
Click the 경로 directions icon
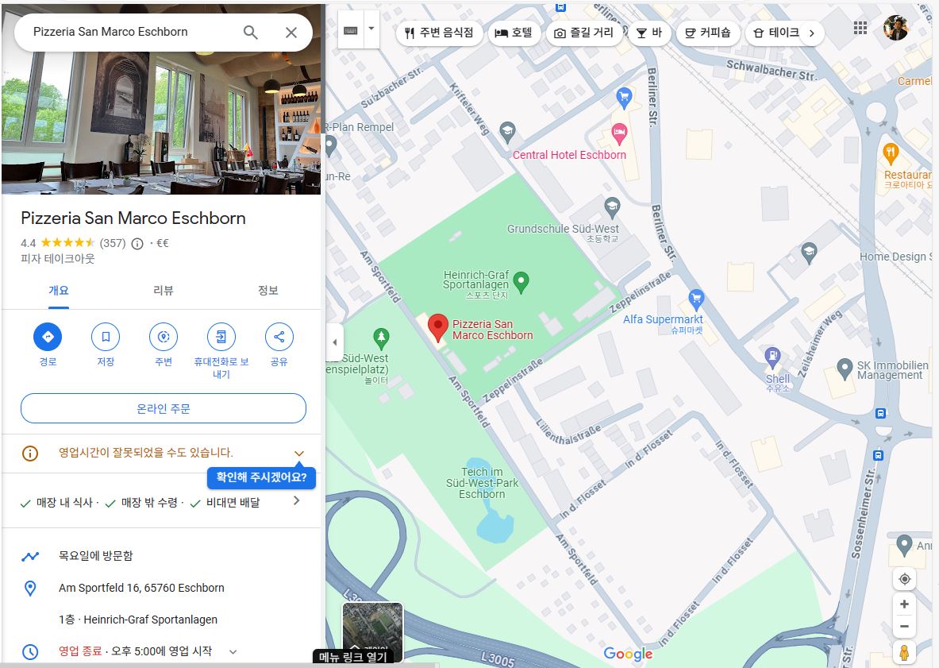48,337
